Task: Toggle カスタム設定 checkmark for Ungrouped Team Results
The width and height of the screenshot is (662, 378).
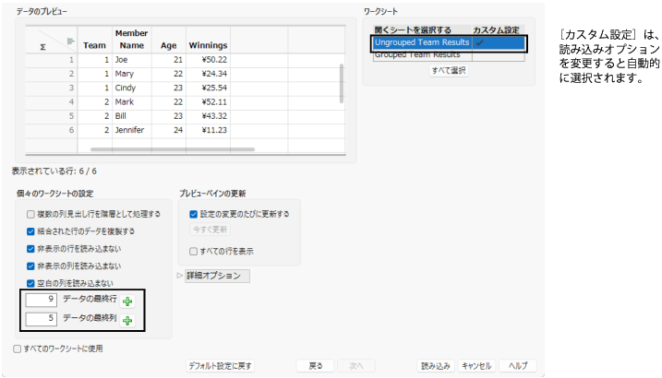Action: tap(479, 42)
